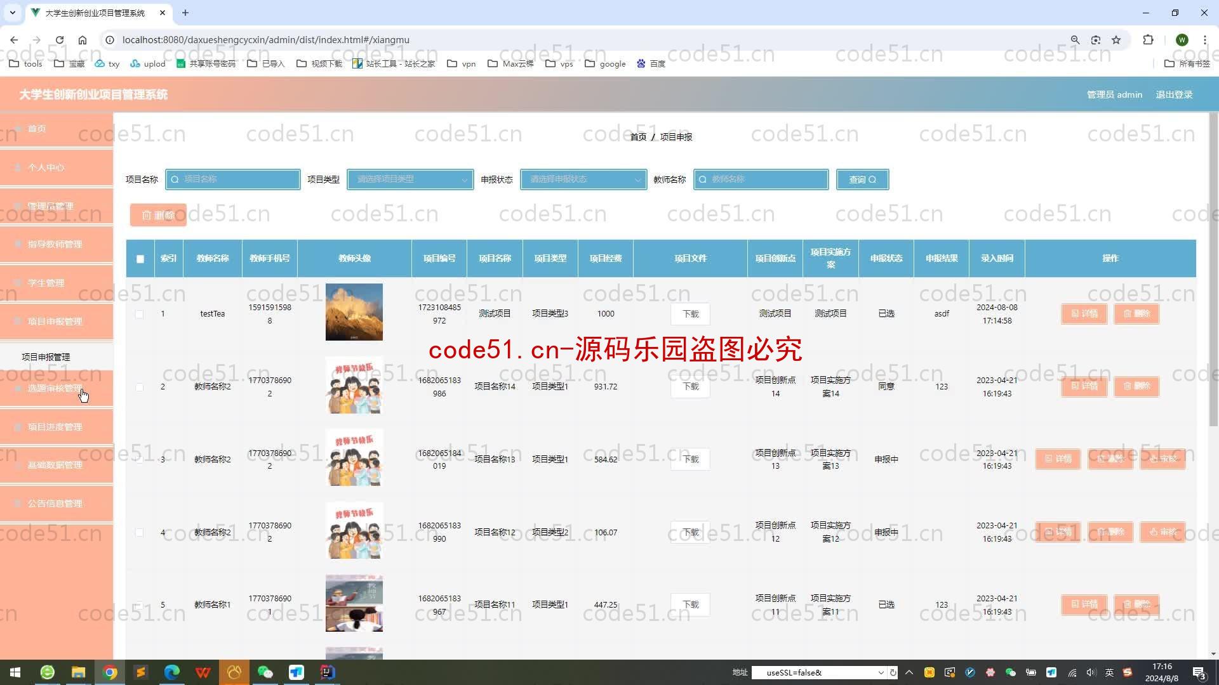Click the 选题审核管理 sidebar icon
The width and height of the screenshot is (1219, 685).
point(55,388)
